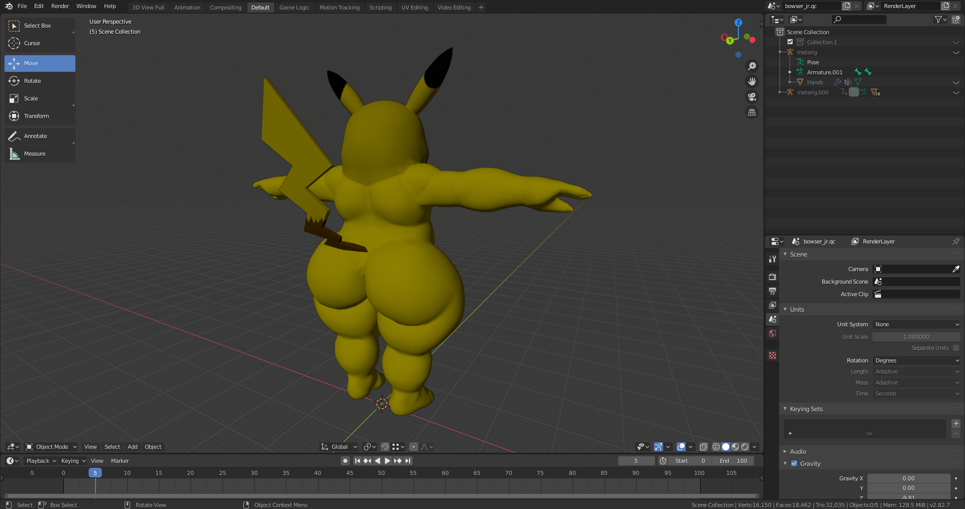Viewport: 965px width, 509px height.
Task: Activate the Scale tool
Action: (x=40, y=98)
